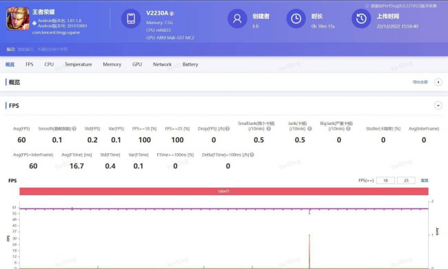Viewport: 448px width, 269px height.
Task: Open the Battery tab
Action: click(x=190, y=64)
